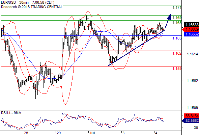Click the blue 52.5862 RSI value

[x=190, y=120]
